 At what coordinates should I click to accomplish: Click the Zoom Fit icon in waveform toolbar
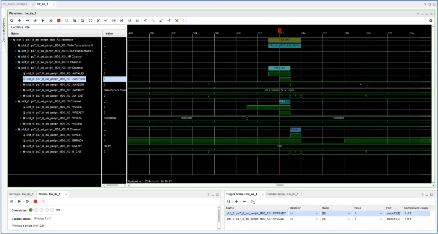[90, 20]
